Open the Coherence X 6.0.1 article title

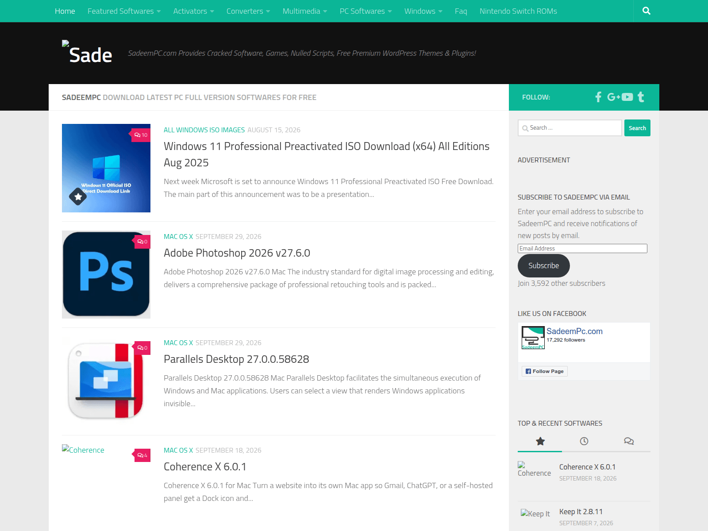tap(205, 467)
